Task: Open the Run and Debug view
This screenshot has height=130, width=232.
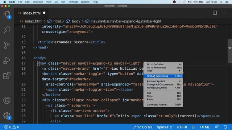Action: tap(7, 60)
